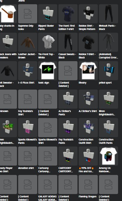
Task: Open the '99% OFF Fire and Ice...' link
Action: click(86, 170)
